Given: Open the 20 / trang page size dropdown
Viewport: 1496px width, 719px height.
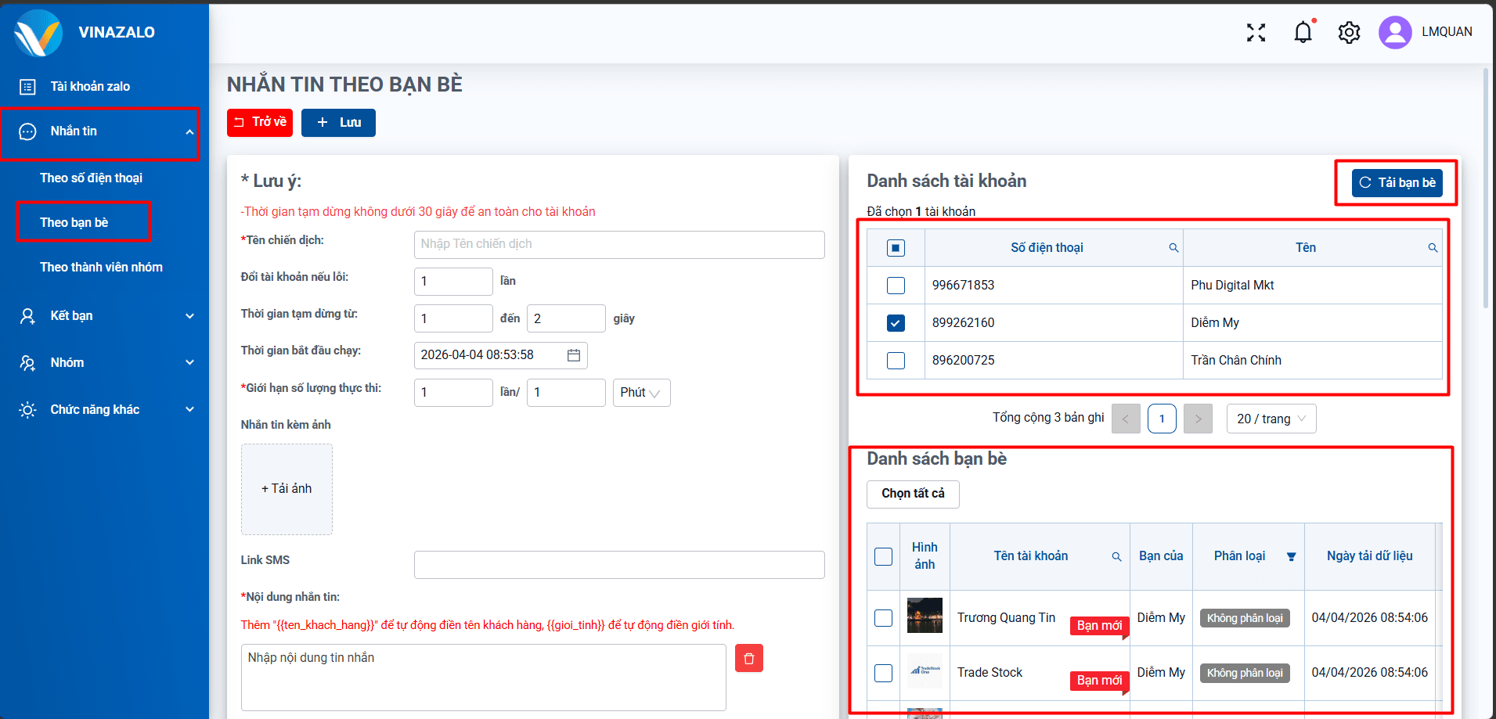Looking at the screenshot, I should [1271, 419].
